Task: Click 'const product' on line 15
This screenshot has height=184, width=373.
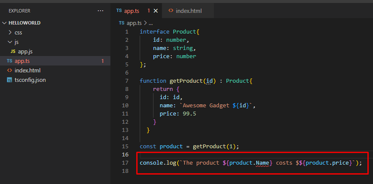Action: [161, 146]
